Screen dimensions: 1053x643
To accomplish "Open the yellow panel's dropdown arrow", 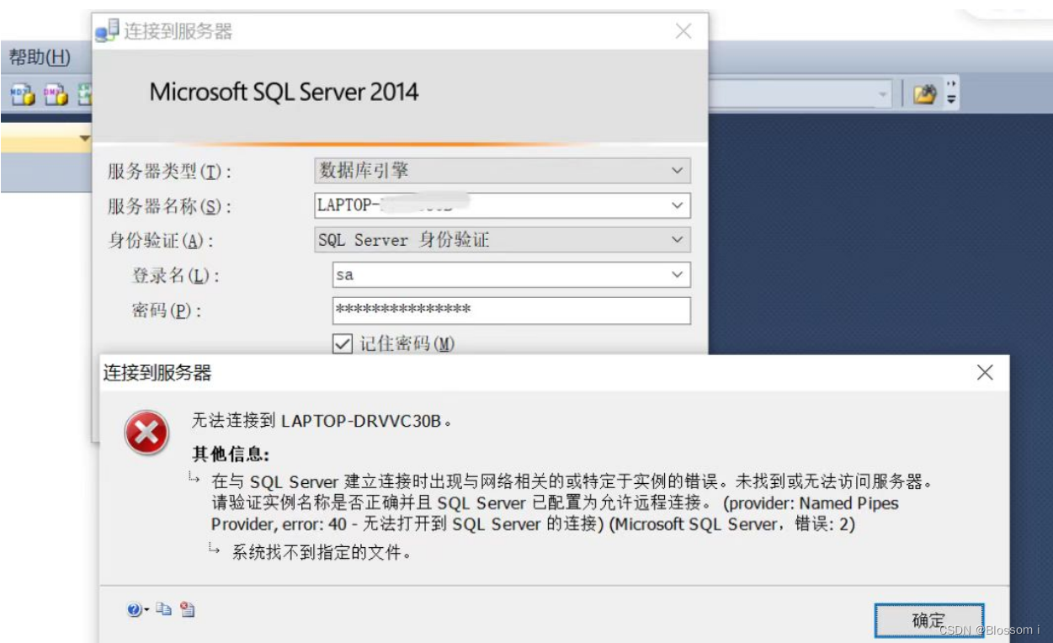I will click(x=84, y=138).
